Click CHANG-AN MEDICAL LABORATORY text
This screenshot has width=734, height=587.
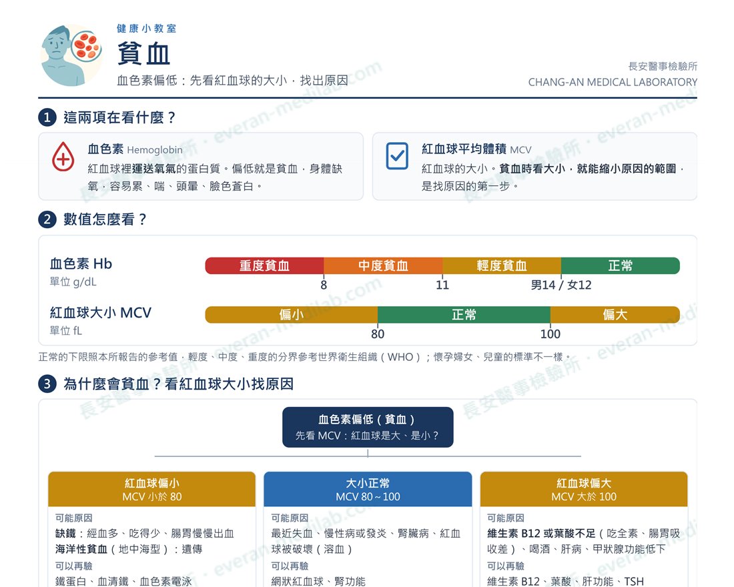click(x=613, y=83)
